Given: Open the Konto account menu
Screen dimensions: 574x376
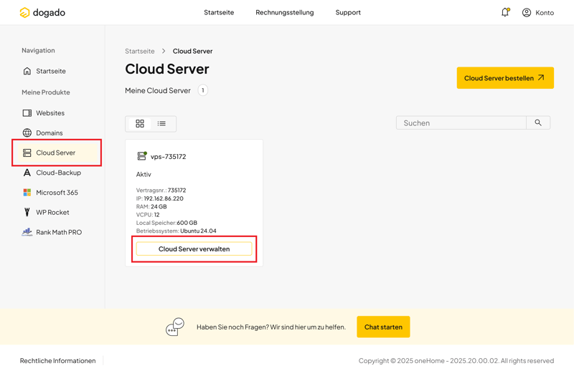Looking at the screenshot, I should tap(538, 12).
